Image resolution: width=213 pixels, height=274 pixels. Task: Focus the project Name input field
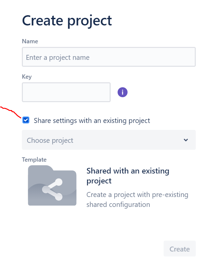[109, 57]
